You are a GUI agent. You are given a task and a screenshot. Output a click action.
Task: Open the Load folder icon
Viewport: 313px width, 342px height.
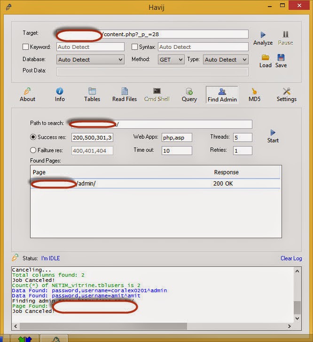point(266,57)
